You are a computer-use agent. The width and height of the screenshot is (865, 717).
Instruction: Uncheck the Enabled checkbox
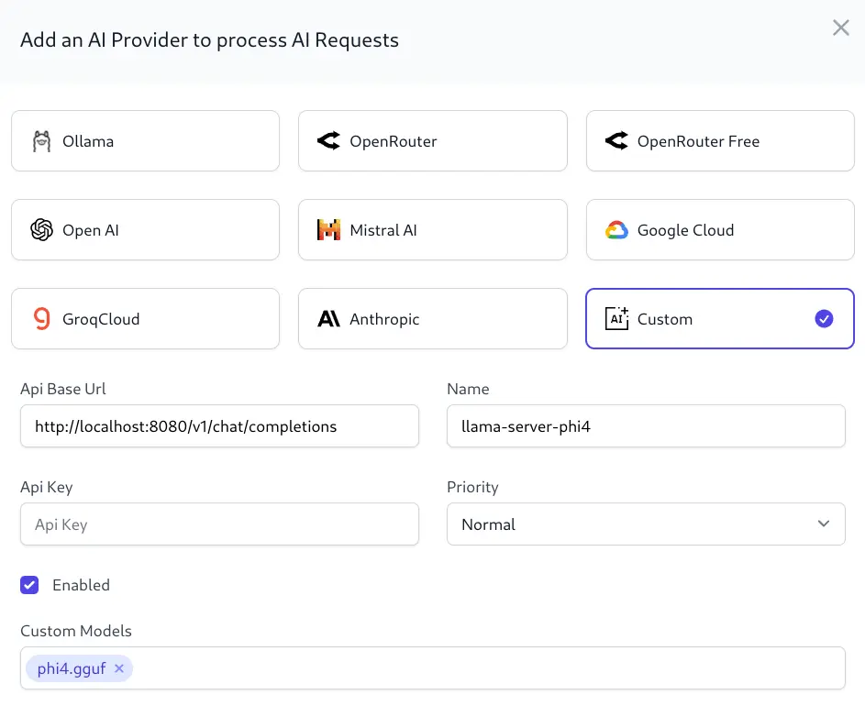click(x=29, y=585)
